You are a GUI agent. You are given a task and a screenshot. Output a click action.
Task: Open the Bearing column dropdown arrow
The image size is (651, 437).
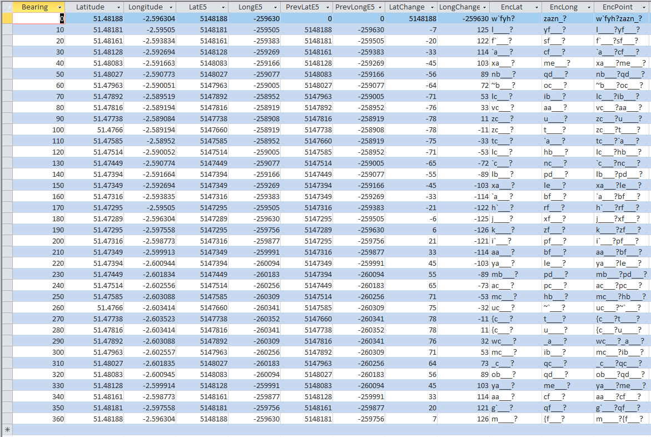pyautogui.click(x=59, y=7)
